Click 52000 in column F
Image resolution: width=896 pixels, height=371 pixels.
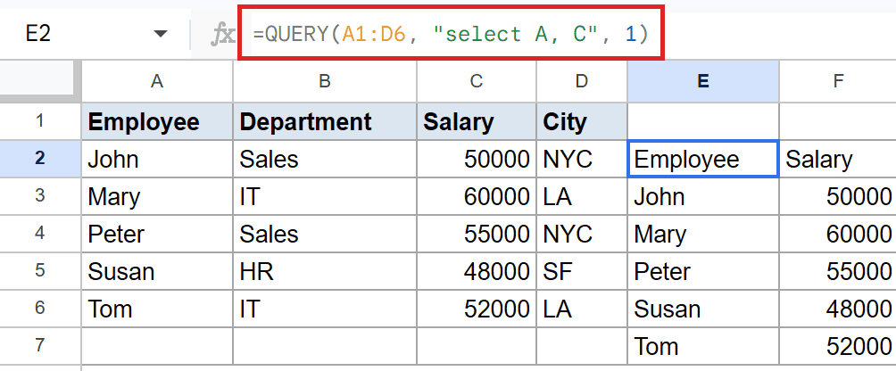click(x=838, y=345)
